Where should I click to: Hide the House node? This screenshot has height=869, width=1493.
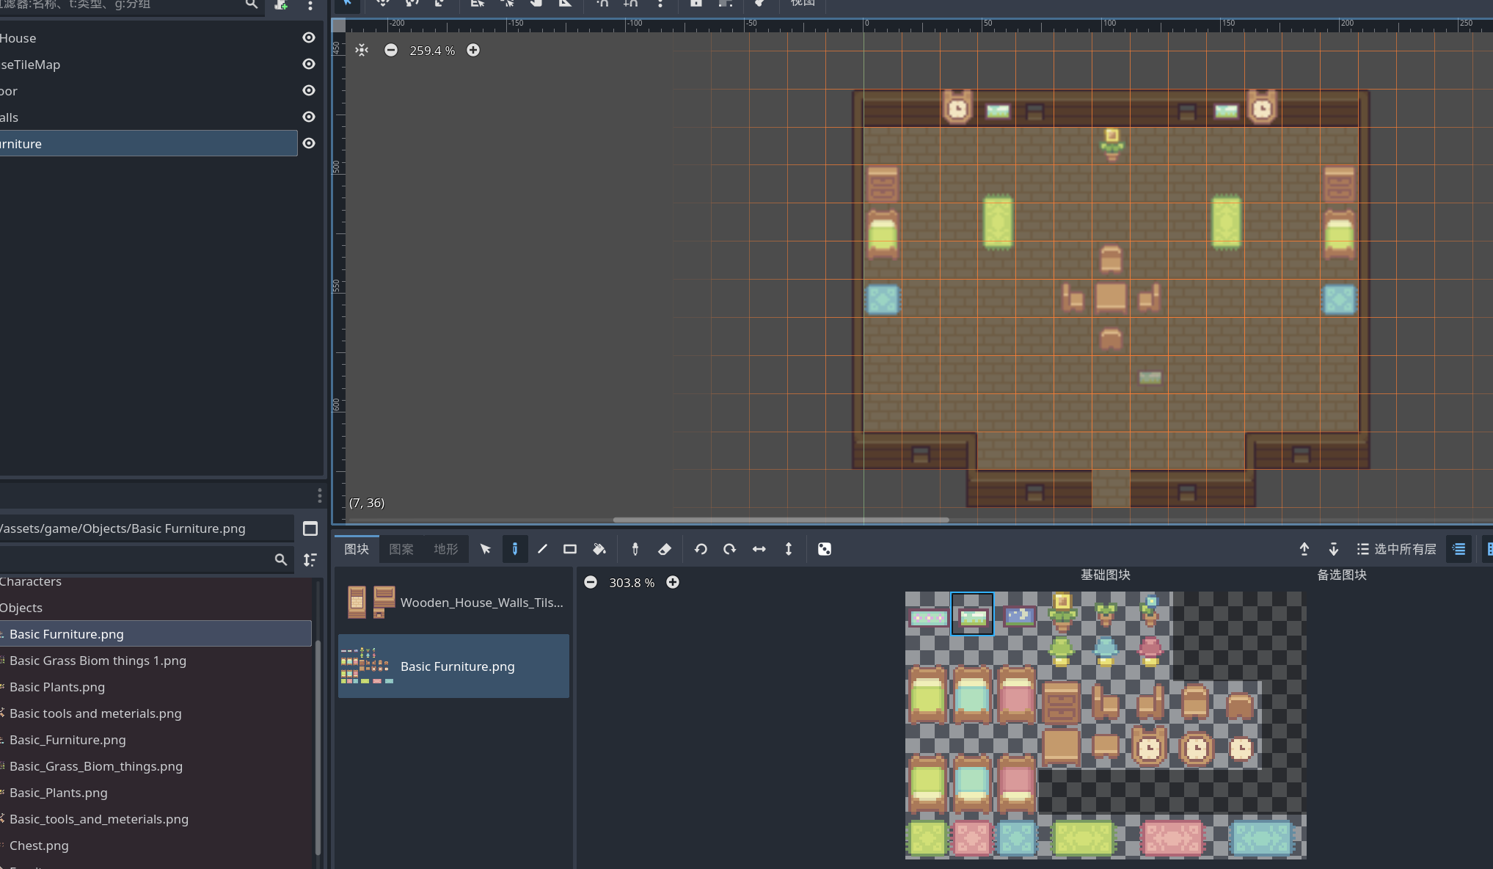(309, 37)
